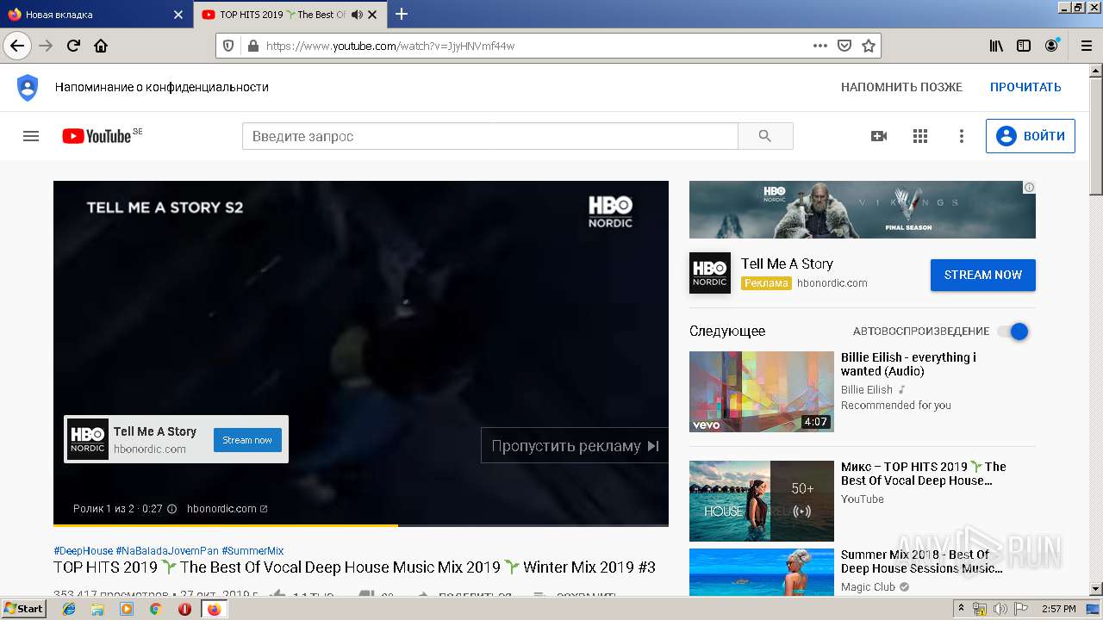This screenshot has width=1103, height=620.
Task: Open Firefox hamburger menu
Action: click(1085, 46)
